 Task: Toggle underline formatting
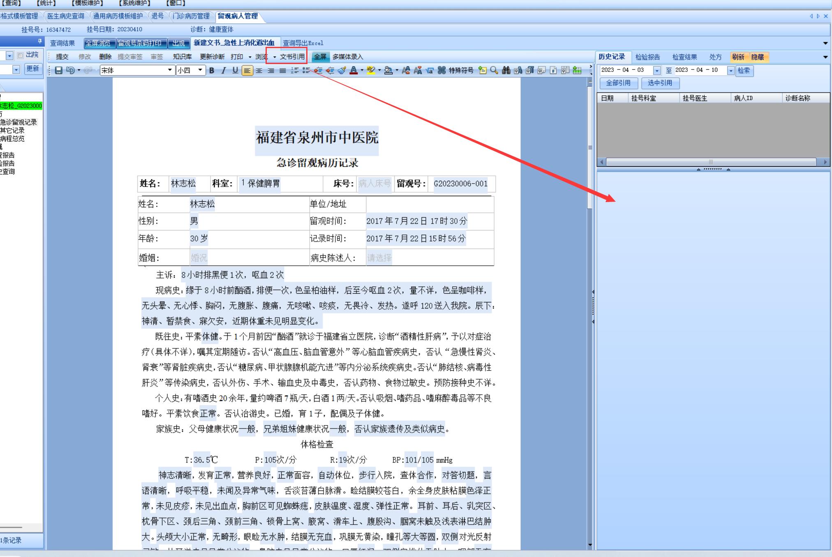click(x=235, y=70)
